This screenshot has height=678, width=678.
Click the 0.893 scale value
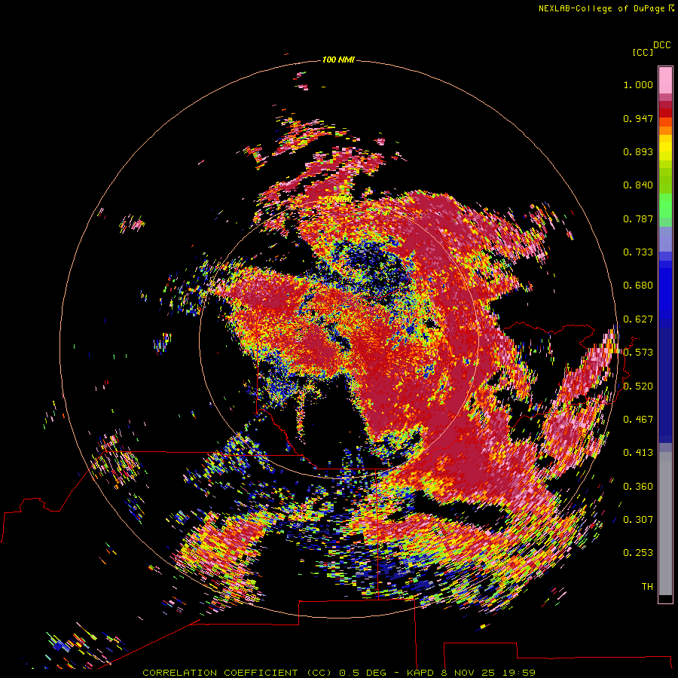(x=638, y=151)
